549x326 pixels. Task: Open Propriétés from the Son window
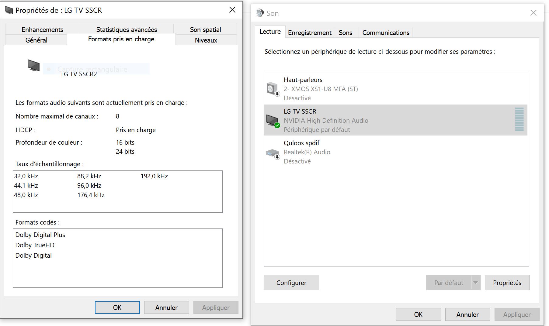(507, 283)
